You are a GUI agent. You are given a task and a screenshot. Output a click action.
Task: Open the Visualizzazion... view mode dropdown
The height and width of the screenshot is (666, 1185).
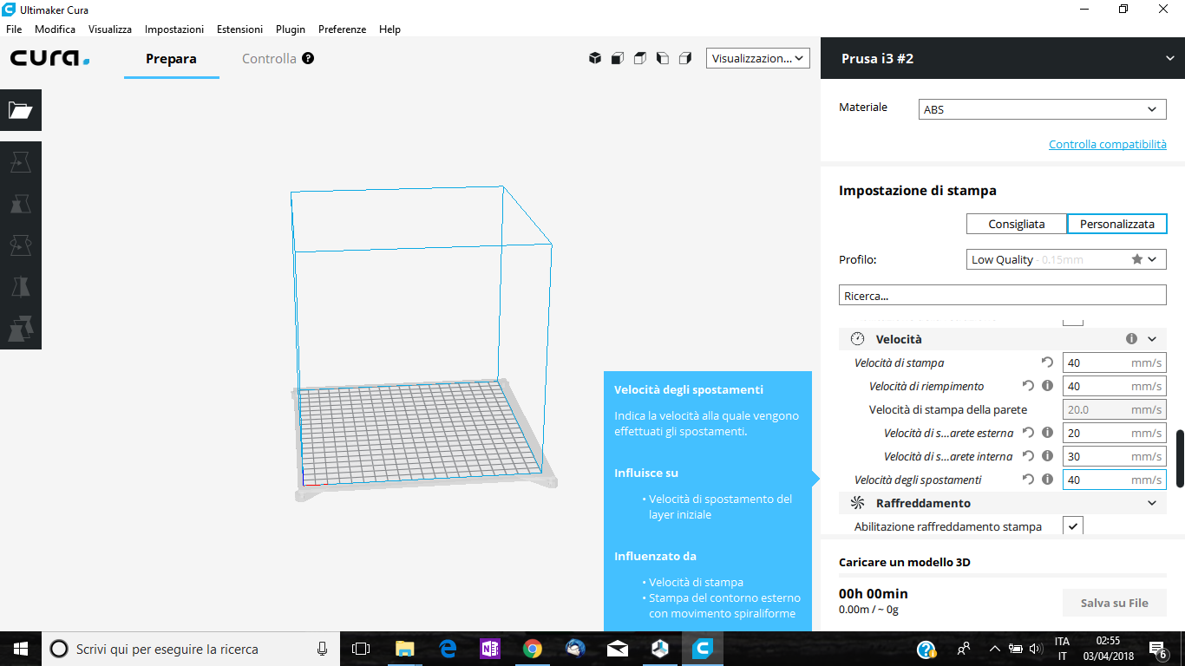tap(757, 58)
